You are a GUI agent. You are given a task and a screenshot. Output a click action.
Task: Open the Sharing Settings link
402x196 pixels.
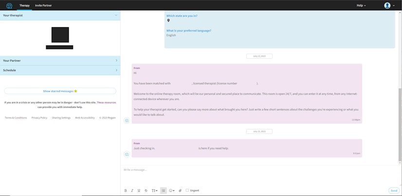pyautogui.click(x=61, y=118)
